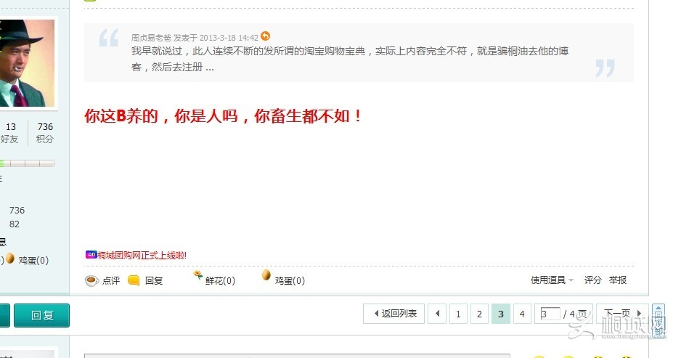The height and width of the screenshot is (358, 689).
Task: Click the yellow 回复 speech bubble icon
Action: 134,280
